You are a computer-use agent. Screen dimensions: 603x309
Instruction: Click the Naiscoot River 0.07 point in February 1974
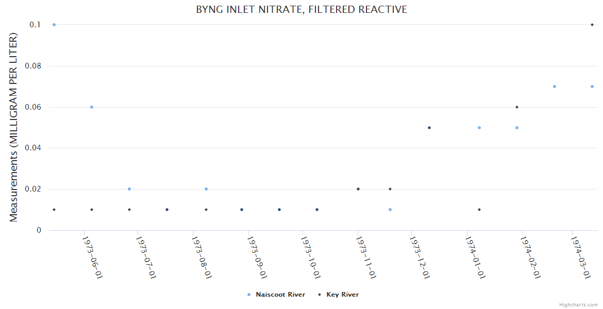pos(555,87)
